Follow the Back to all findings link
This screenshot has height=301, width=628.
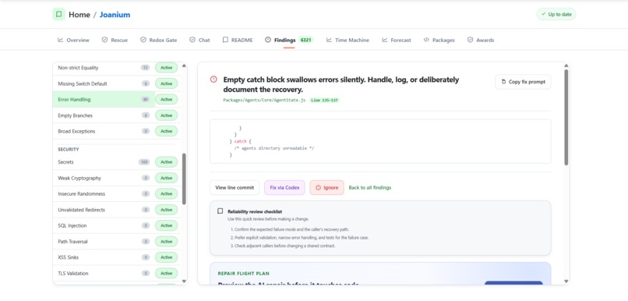[370, 188]
